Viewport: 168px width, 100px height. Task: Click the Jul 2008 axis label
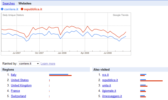(108, 53)
